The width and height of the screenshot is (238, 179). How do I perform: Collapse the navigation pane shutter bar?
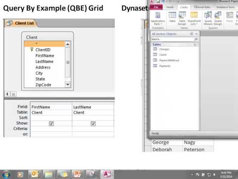tap(196, 34)
